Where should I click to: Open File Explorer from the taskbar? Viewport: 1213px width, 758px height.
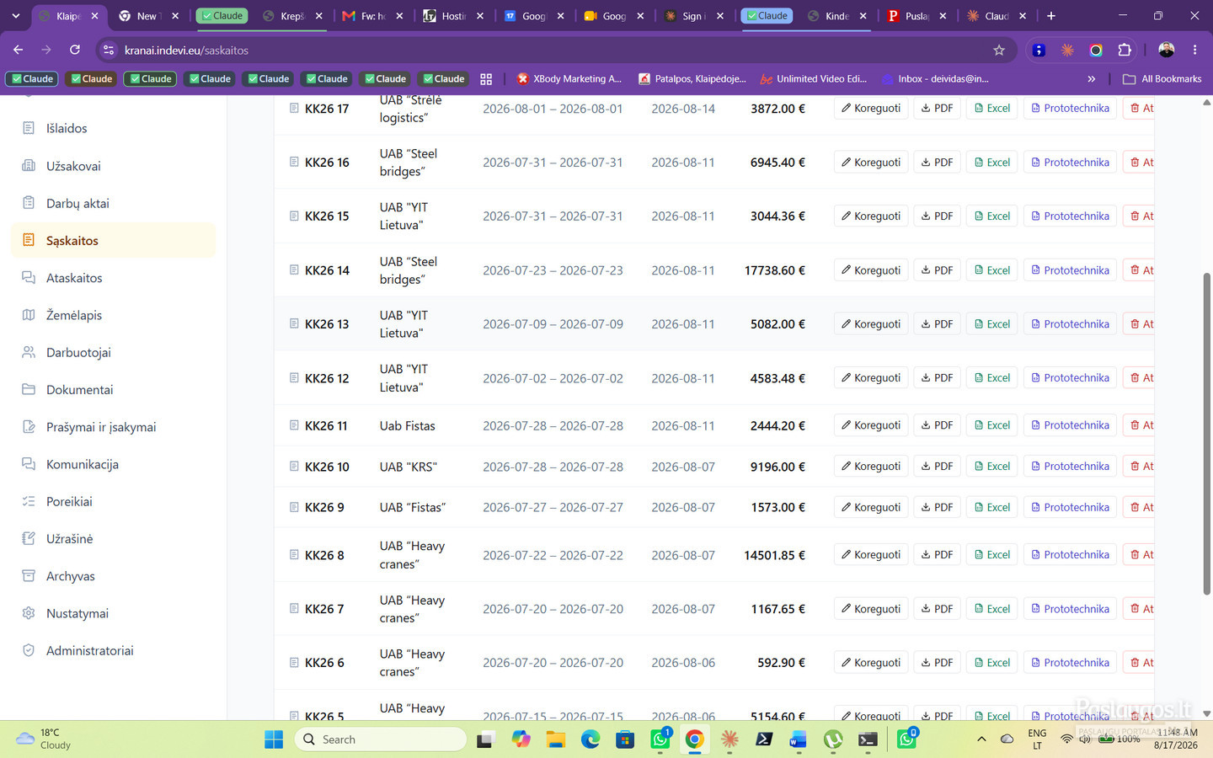point(555,739)
